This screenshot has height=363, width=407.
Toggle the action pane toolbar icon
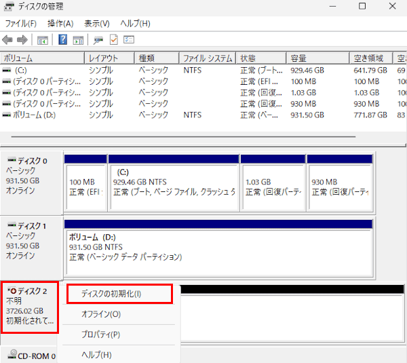[78, 40]
